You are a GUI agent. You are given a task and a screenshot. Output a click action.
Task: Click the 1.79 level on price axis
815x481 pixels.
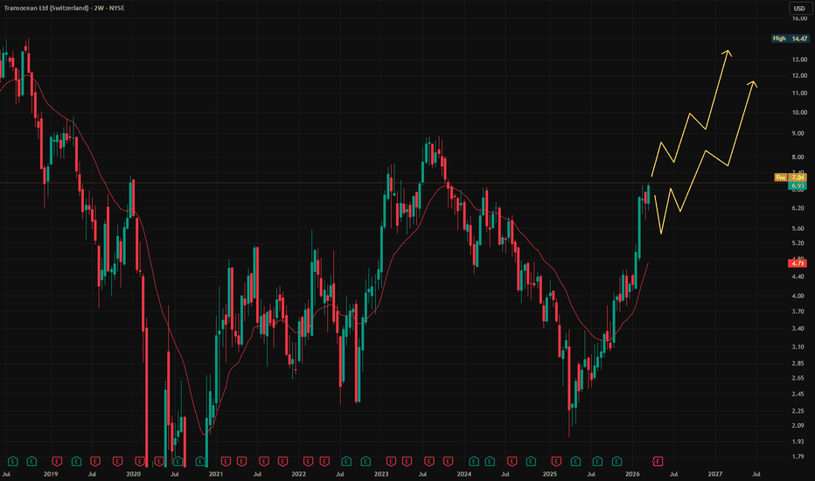click(x=798, y=456)
